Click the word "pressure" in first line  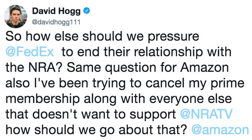[173, 38]
